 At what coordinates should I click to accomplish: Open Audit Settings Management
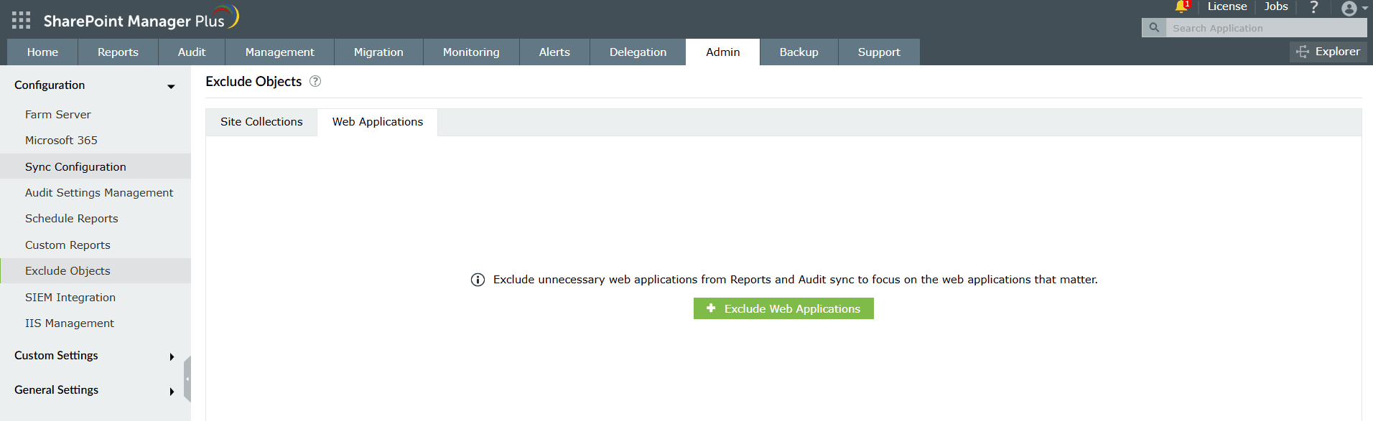96,193
